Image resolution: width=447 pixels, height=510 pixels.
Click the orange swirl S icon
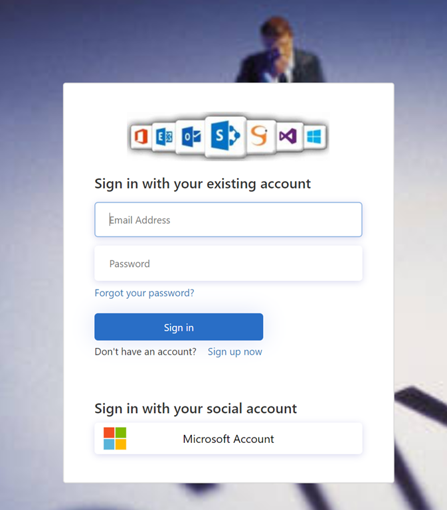(261, 136)
